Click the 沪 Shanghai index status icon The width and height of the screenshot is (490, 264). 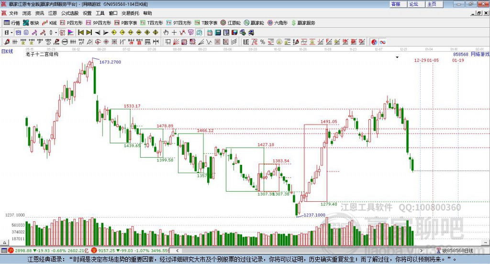pos(11,250)
